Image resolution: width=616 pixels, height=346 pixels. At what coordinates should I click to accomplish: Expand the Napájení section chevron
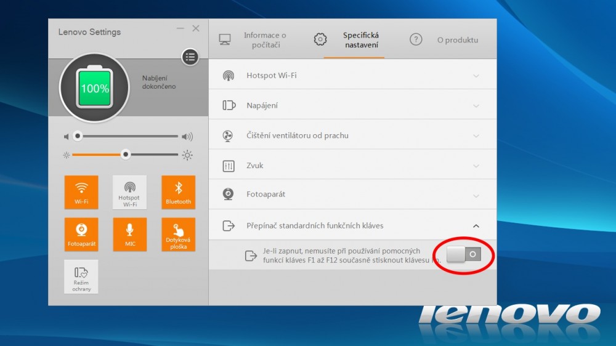pyautogui.click(x=476, y=106)
